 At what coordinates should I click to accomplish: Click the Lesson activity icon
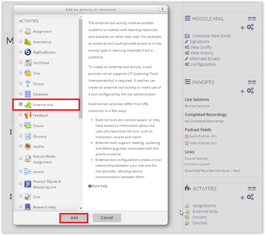pos(28,171)
